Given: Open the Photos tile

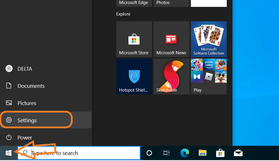Looking at the screenshot, I should [171, 3].
